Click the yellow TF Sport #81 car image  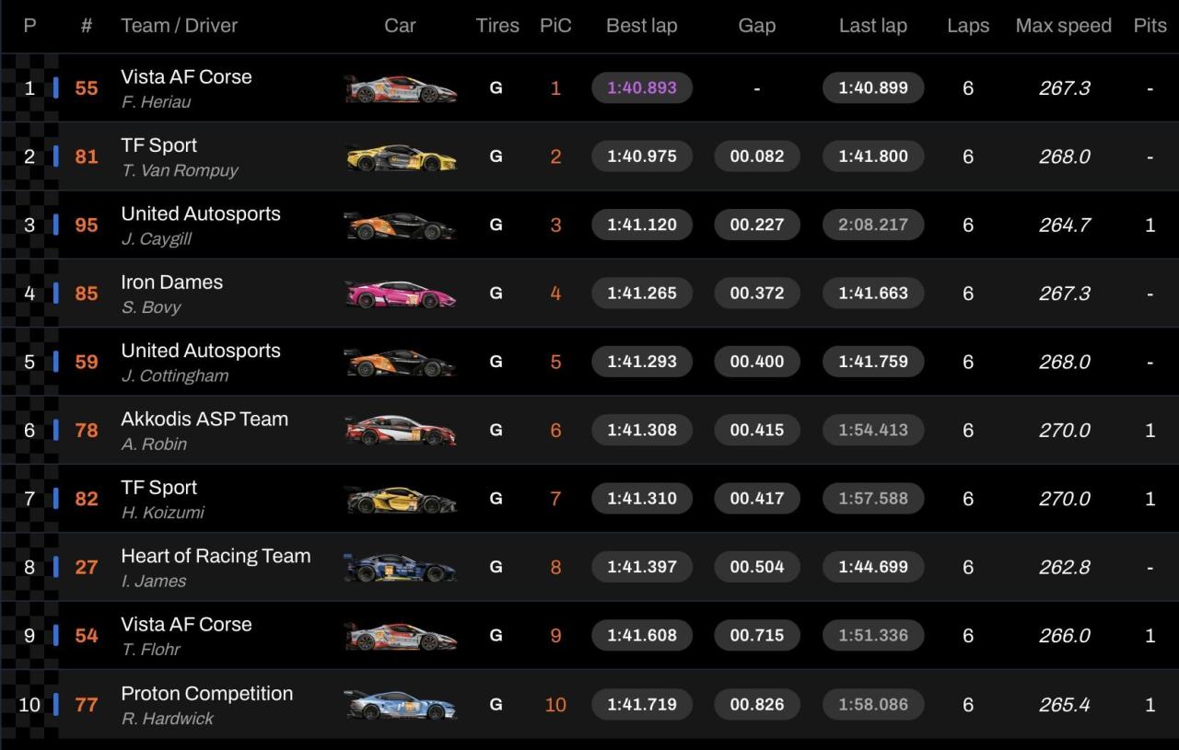click(400, 156)
